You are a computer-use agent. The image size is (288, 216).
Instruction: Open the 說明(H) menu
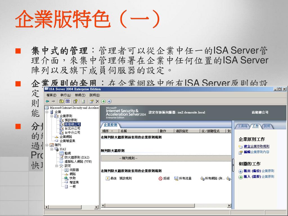point(94,95)
